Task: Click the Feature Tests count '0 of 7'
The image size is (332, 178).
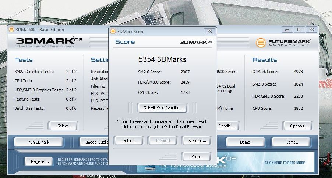Action: click(x=71, y=99)
